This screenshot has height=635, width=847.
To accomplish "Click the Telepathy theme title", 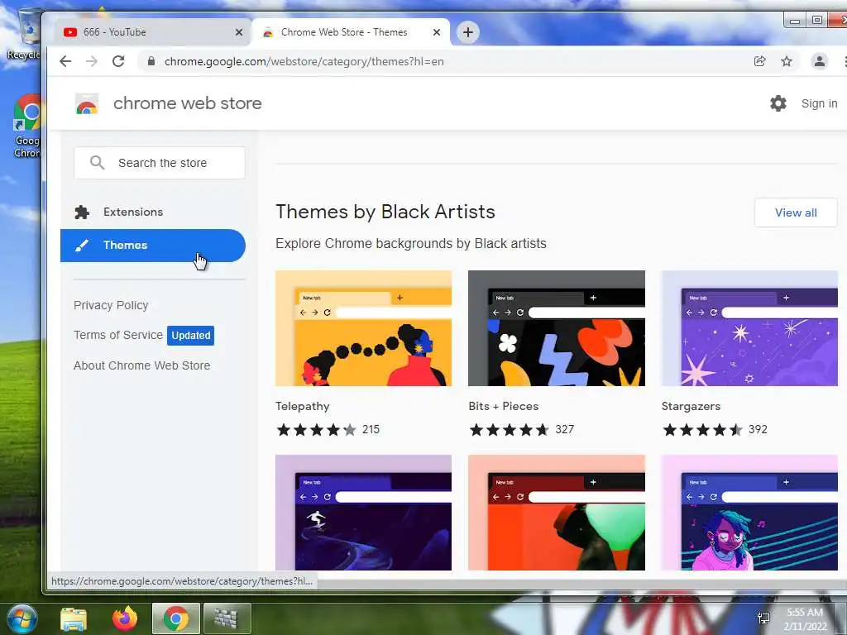I will [x=303, y=407].
